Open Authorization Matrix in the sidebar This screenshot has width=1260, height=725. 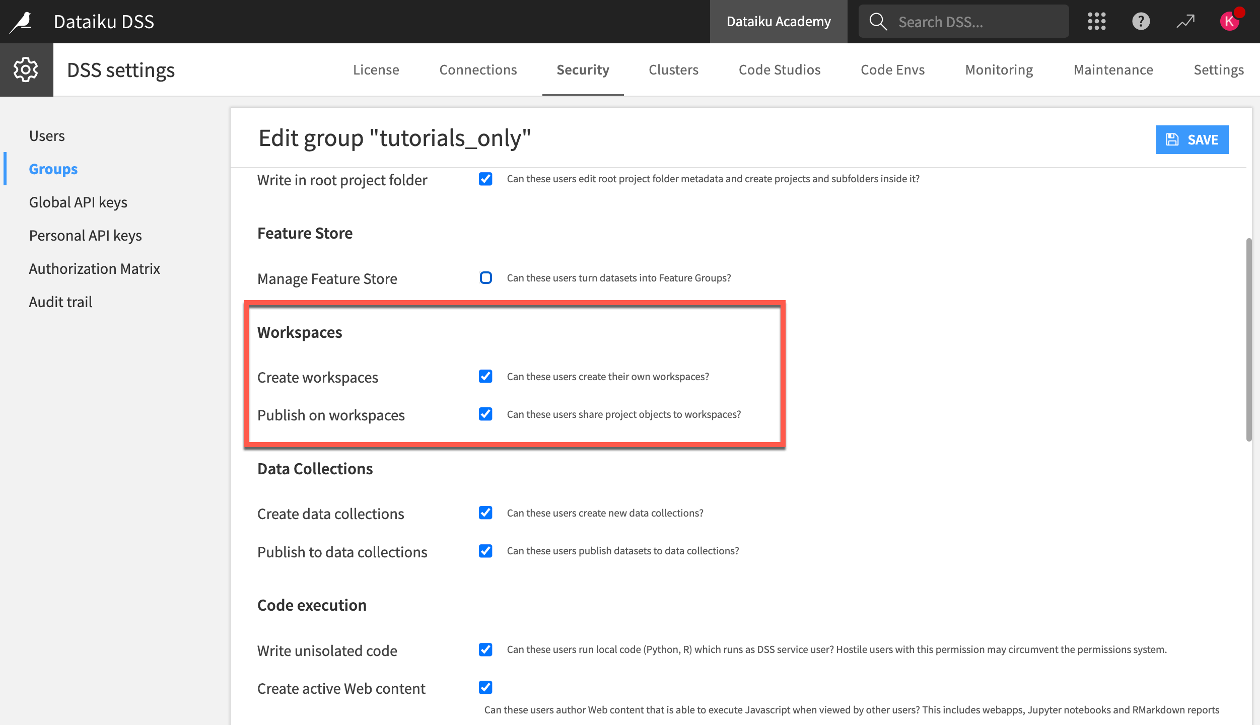[x=94, y=268]
